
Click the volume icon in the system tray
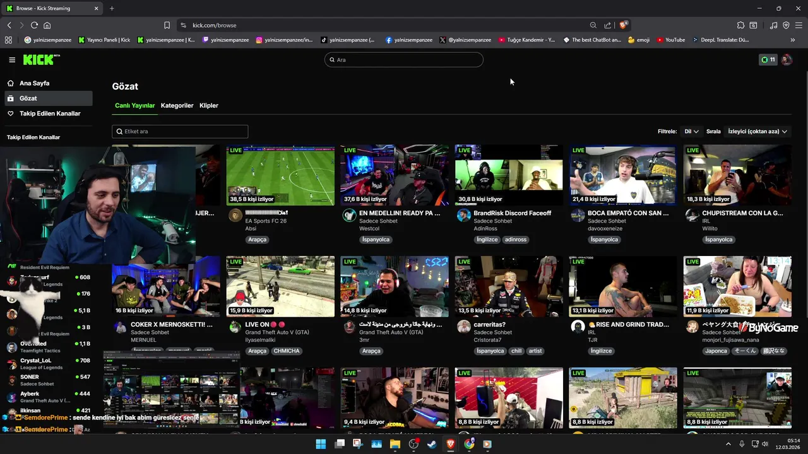pyautogui.click(x=765, y=444)
